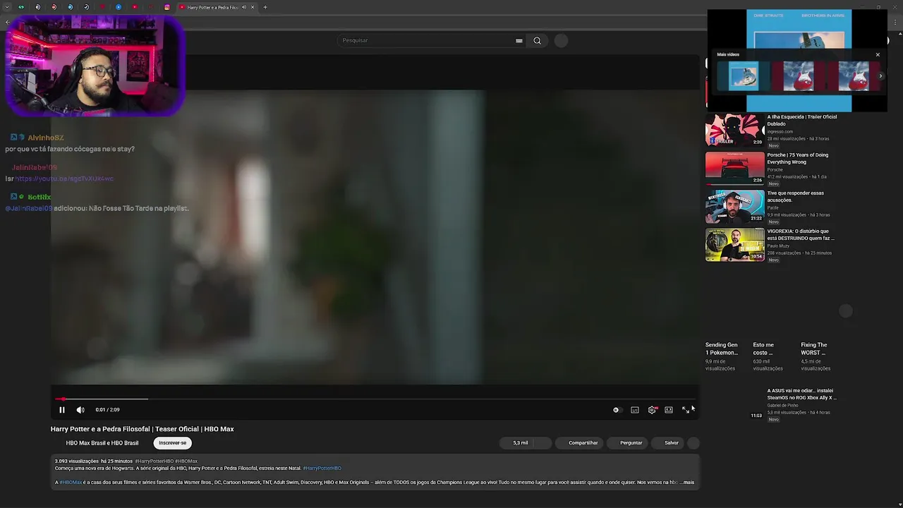Open video player settings gear
The width and height of the screenshot is (903, 508).
coord(652,410)
